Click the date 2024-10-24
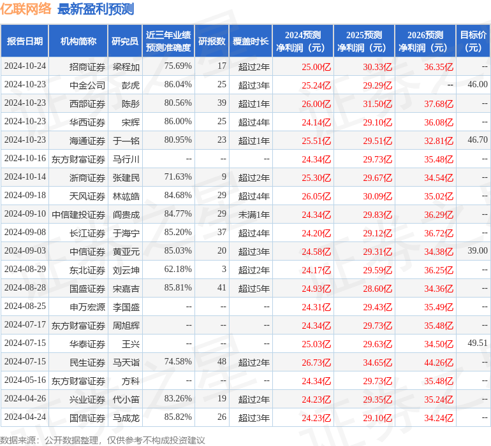491x446 pixels. coord(25,66)
